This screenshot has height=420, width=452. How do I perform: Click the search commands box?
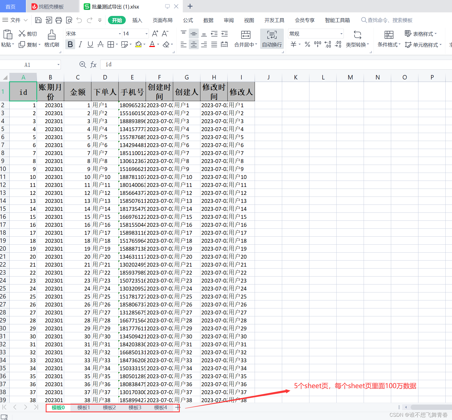click(x=387, y=20)
